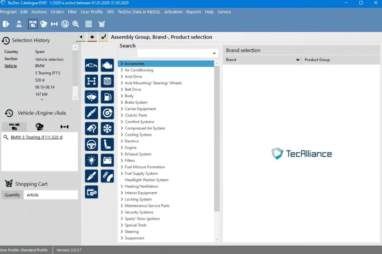Select the Maintenance Service Parts entry
382x254 pixels.
(x=147, y=206)
